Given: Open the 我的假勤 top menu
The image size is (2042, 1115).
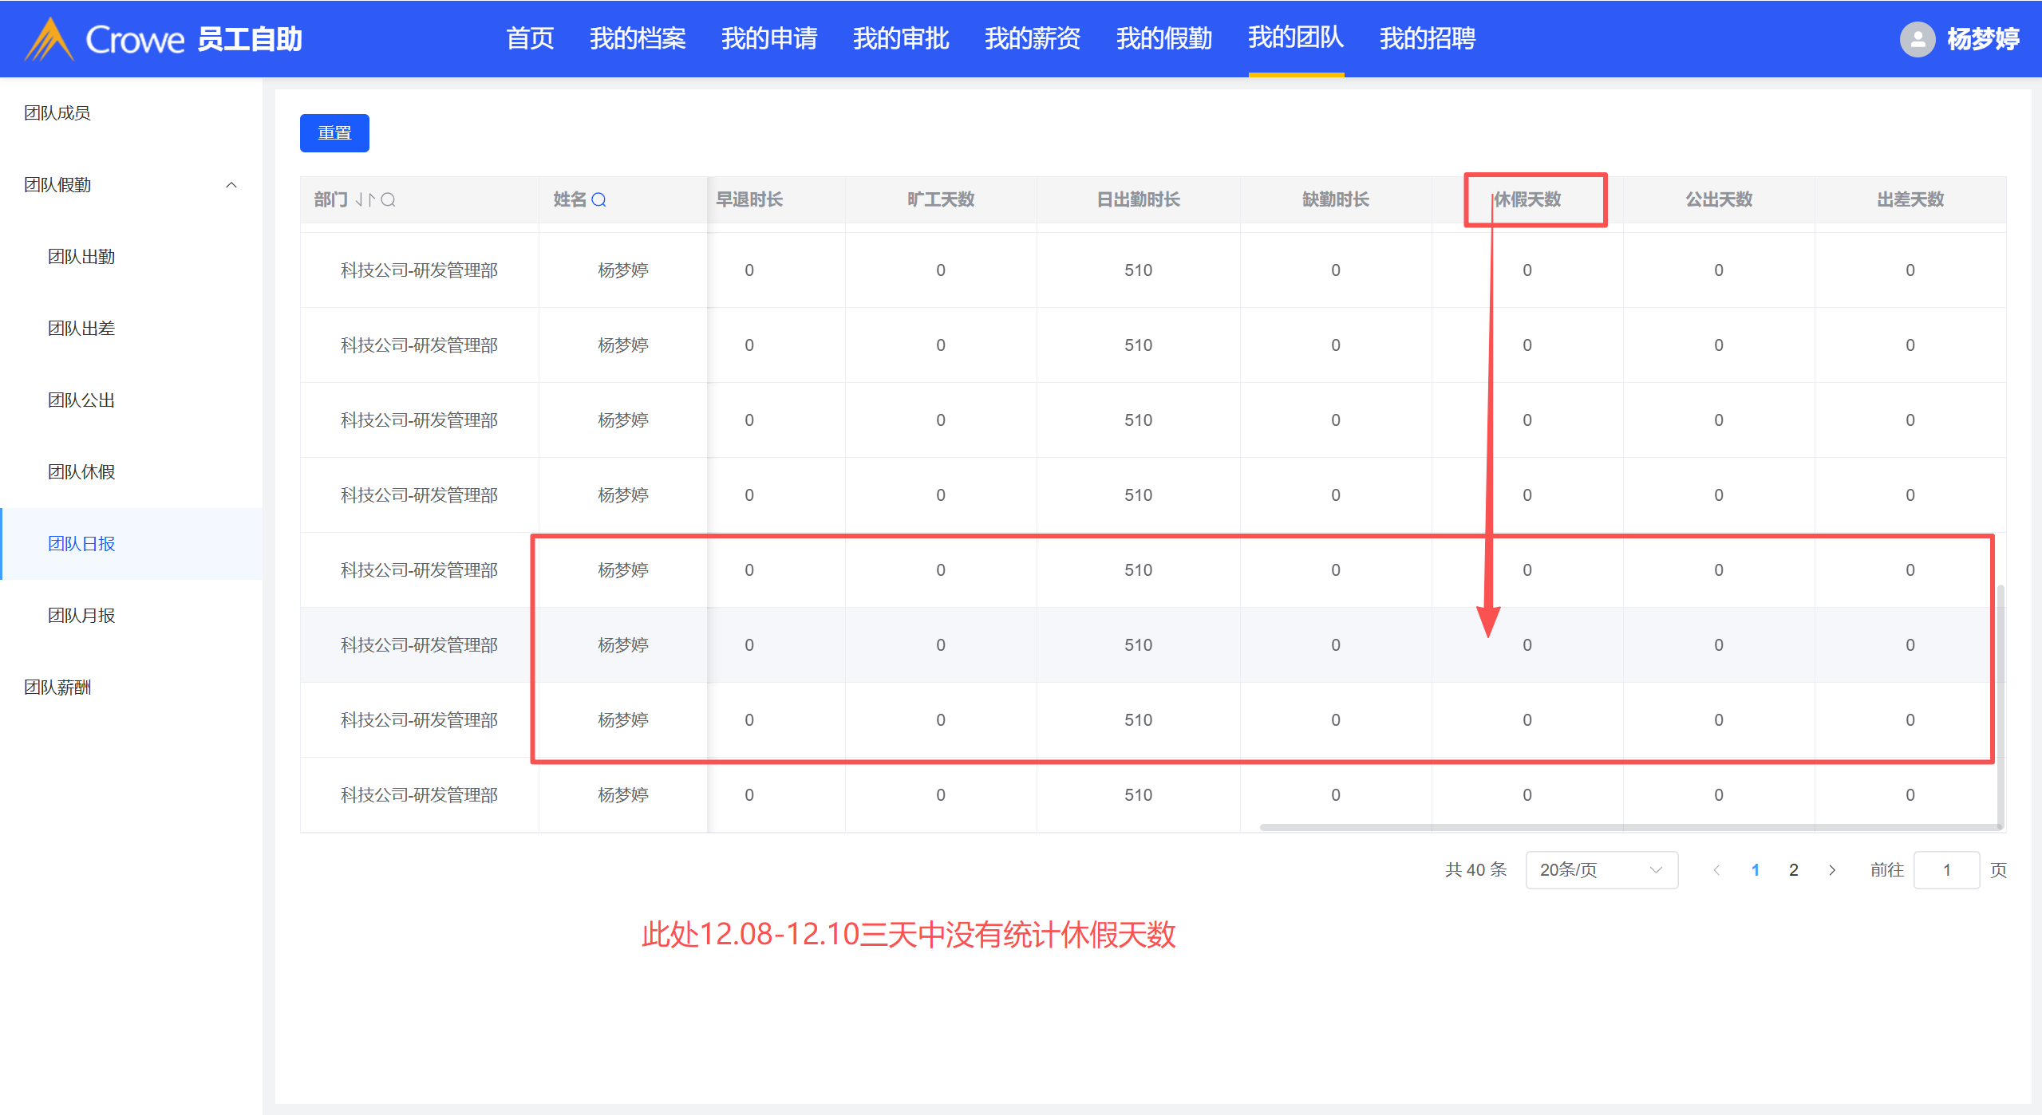Looking at the screenshot, I should tap(1163, 38).
